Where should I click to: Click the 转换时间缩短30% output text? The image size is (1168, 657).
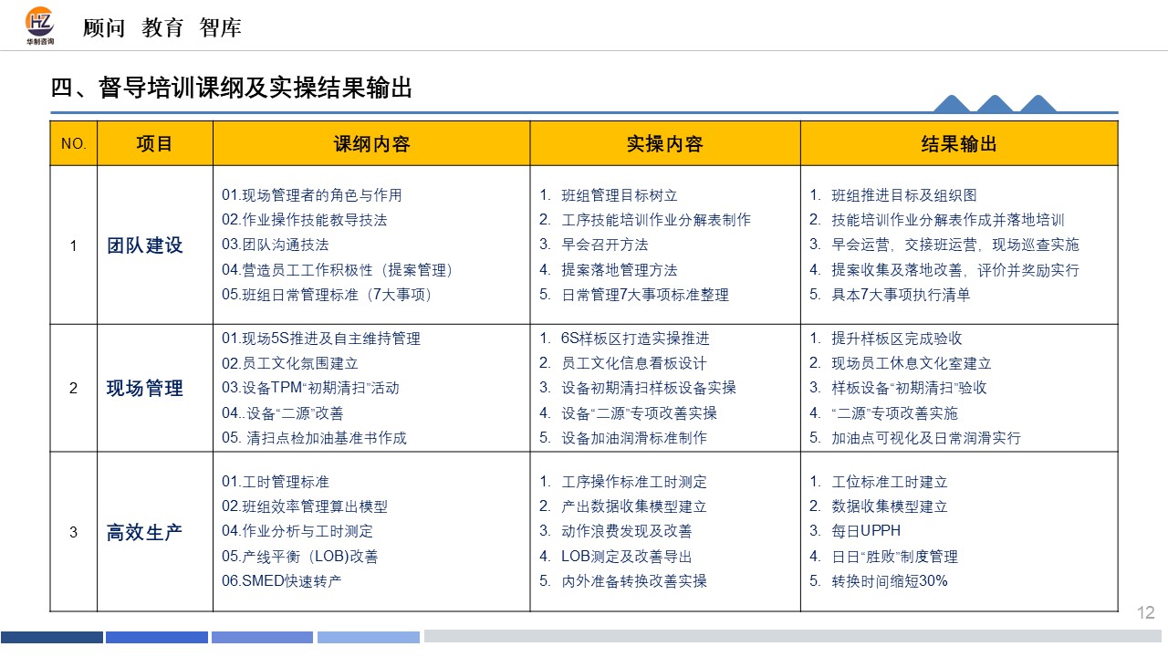(x=888, y=580)
